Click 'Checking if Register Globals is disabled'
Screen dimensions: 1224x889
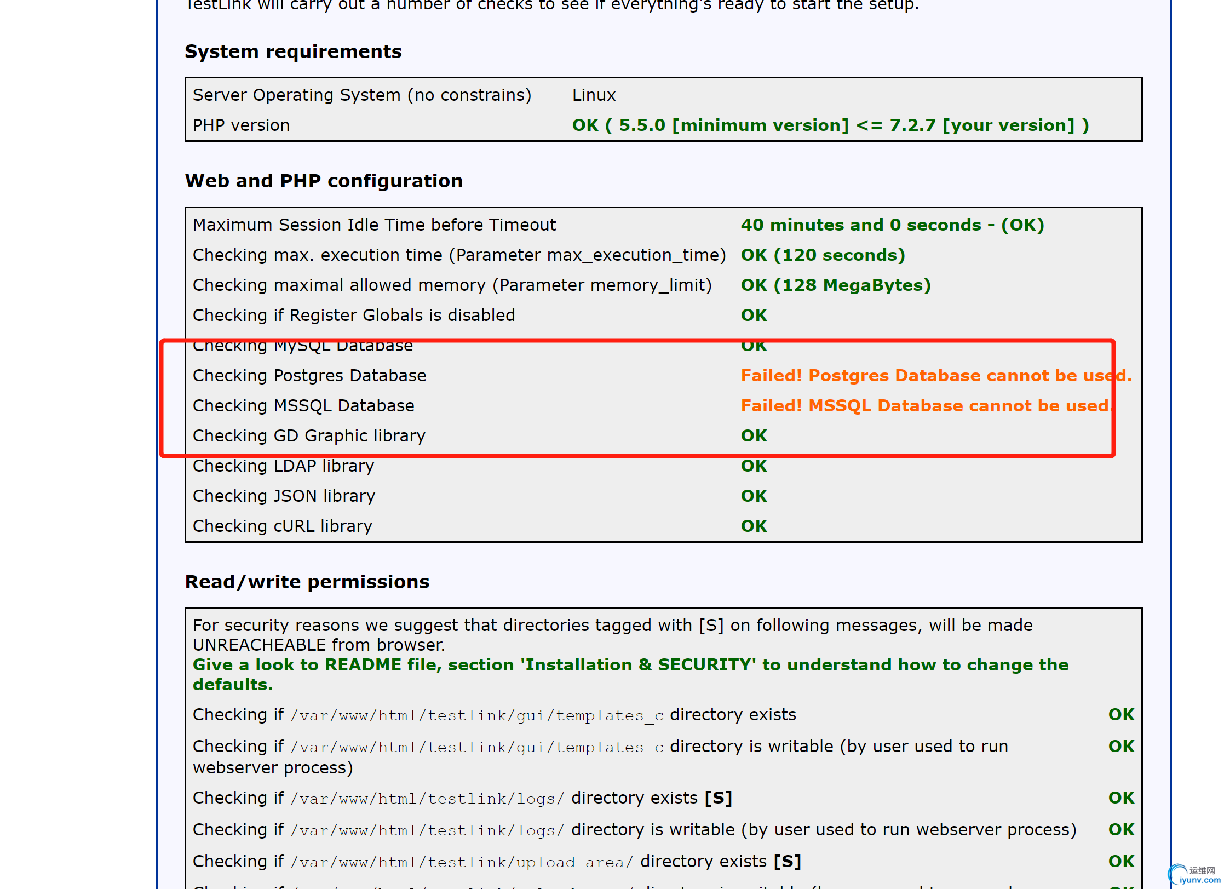point(354,316)
